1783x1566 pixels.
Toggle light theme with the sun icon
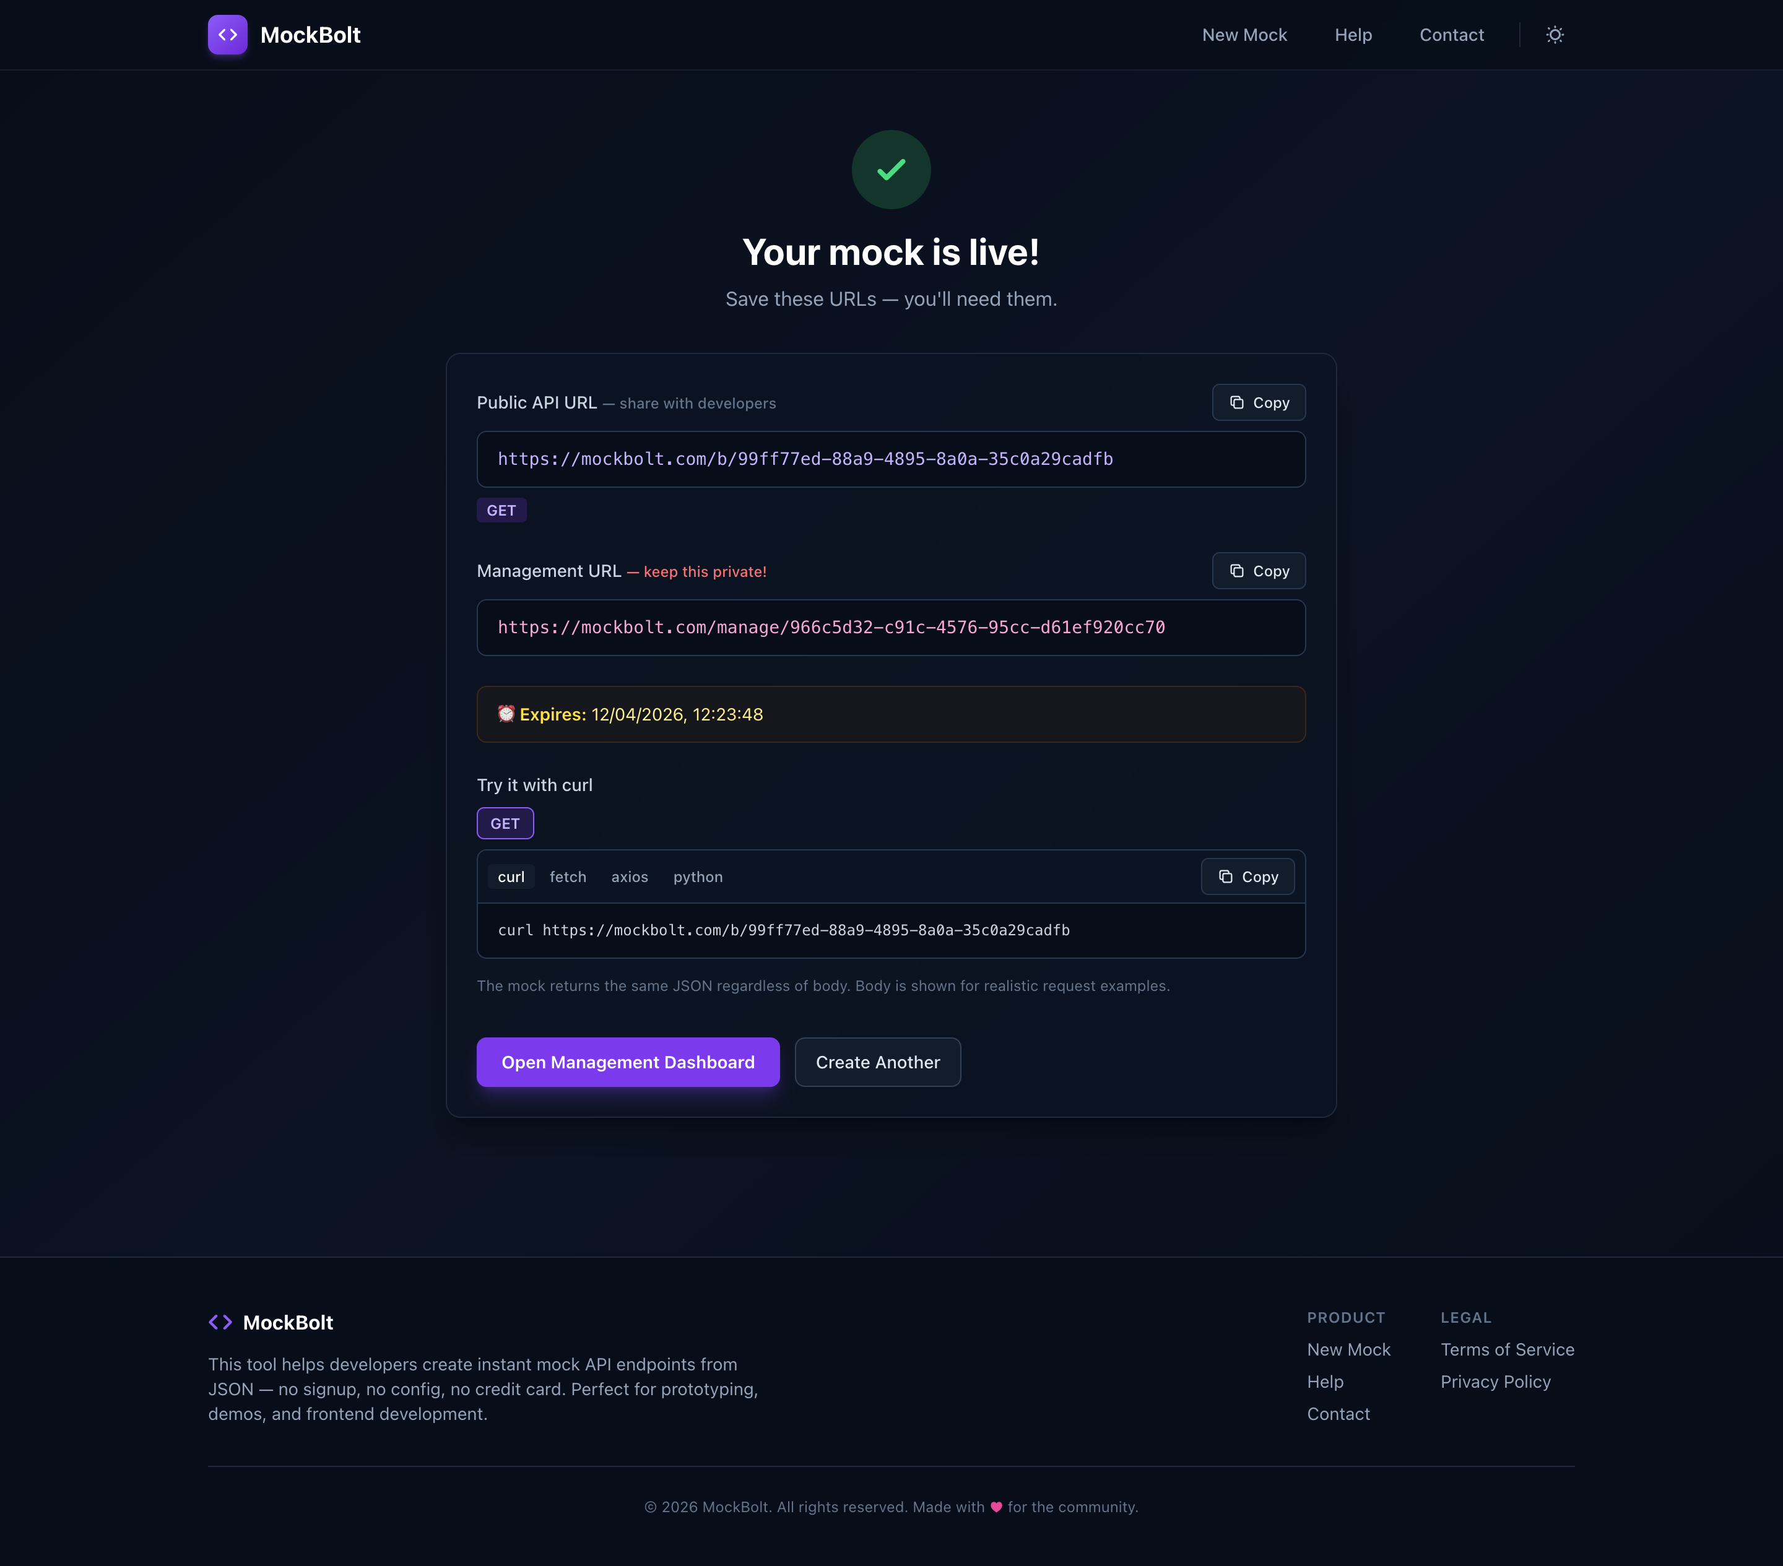(1555, 35)
